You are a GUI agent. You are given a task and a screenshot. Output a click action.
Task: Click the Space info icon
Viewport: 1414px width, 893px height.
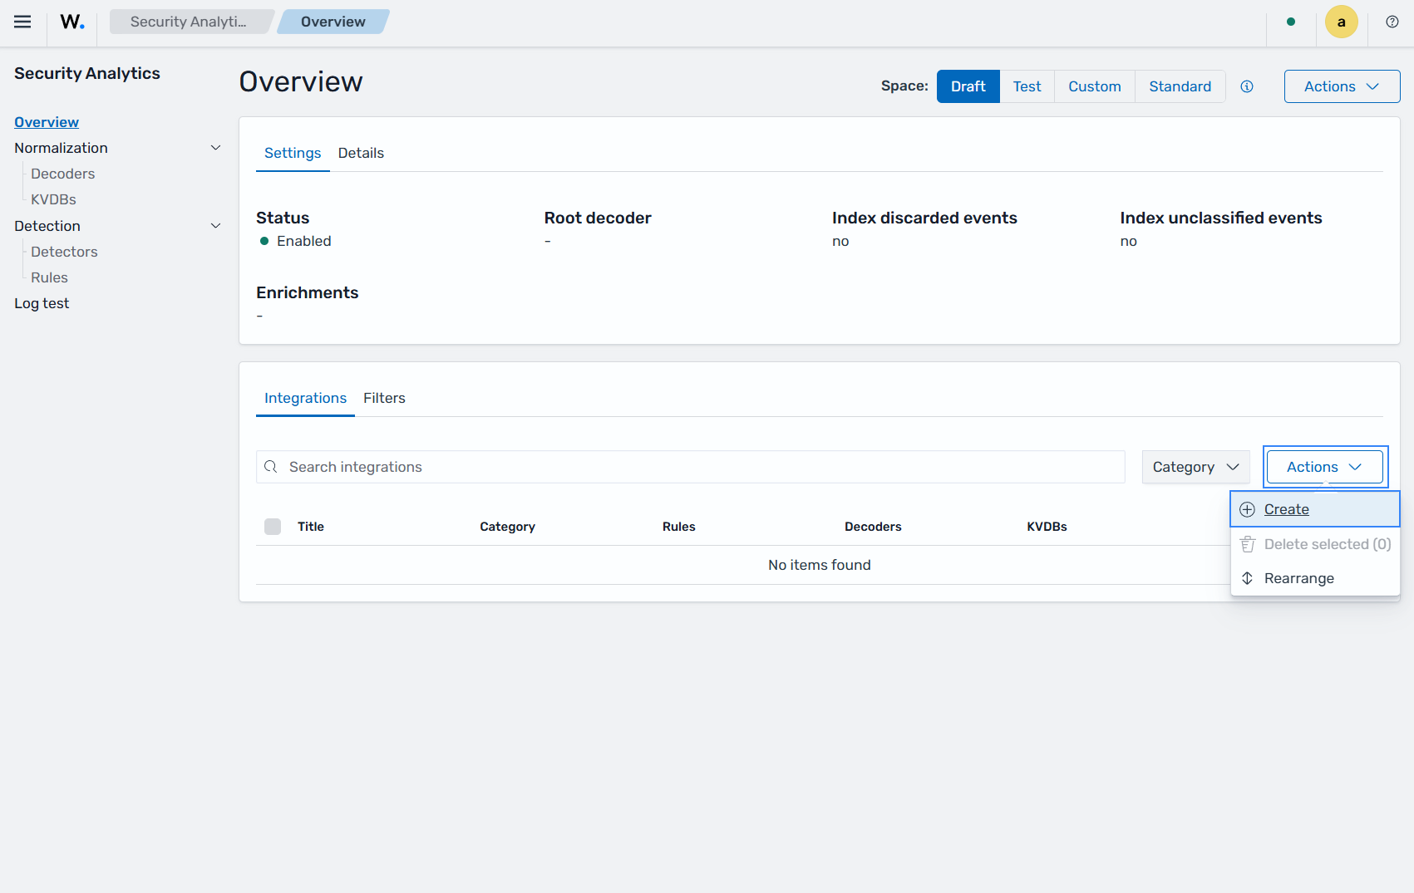1247,86
